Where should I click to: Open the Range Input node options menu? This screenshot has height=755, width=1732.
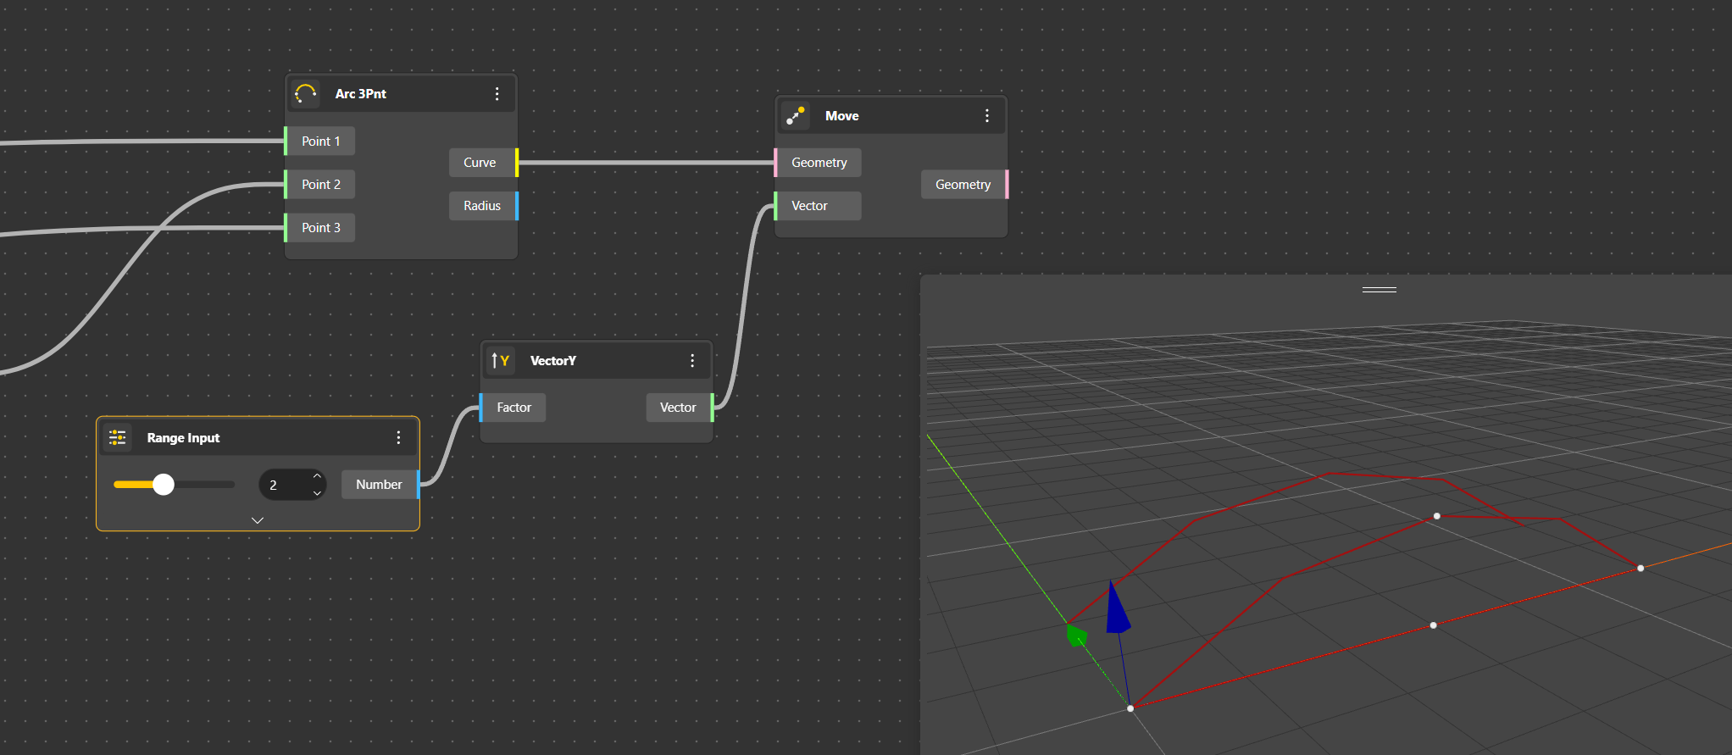pyautogui.click(x=398, y=437)
